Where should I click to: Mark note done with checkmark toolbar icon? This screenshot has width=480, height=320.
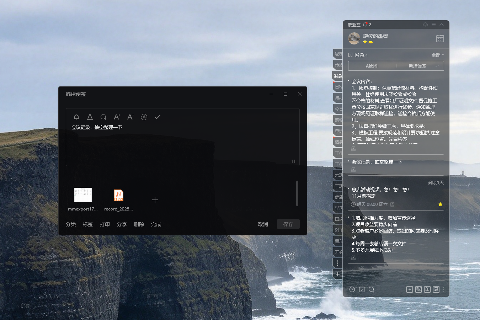(x=158, y=117)
